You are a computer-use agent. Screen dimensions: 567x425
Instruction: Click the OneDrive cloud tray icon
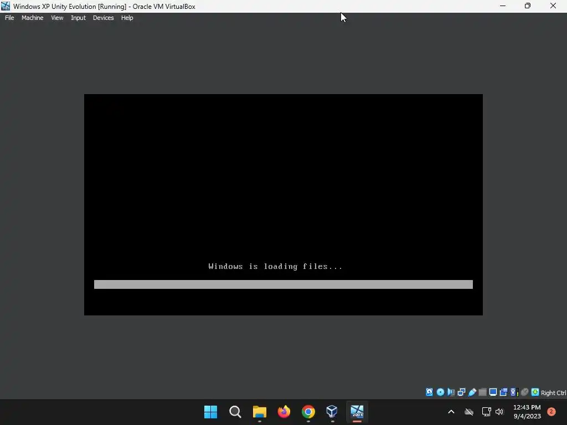[469, 412]
